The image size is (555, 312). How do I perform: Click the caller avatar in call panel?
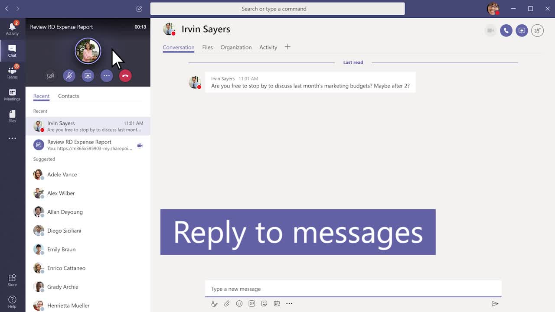click(x=88, y=51)
